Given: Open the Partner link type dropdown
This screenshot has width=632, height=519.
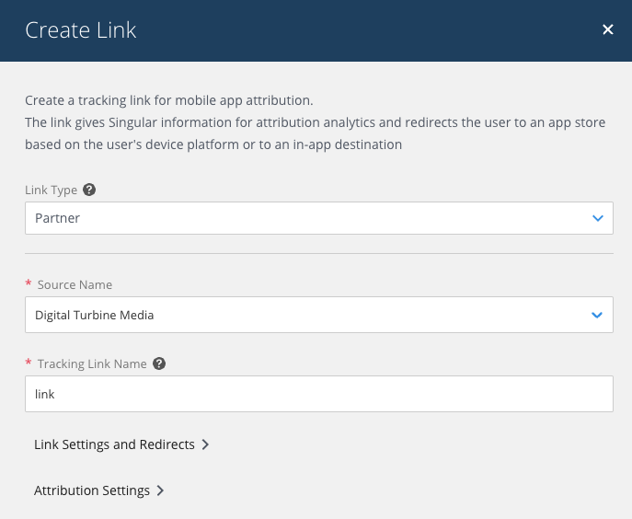Looking at the screenshot, I should (x=319, y=218).
